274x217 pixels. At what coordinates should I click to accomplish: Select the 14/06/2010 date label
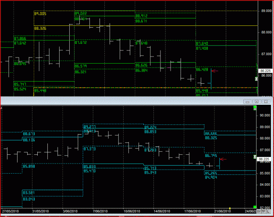162,211
